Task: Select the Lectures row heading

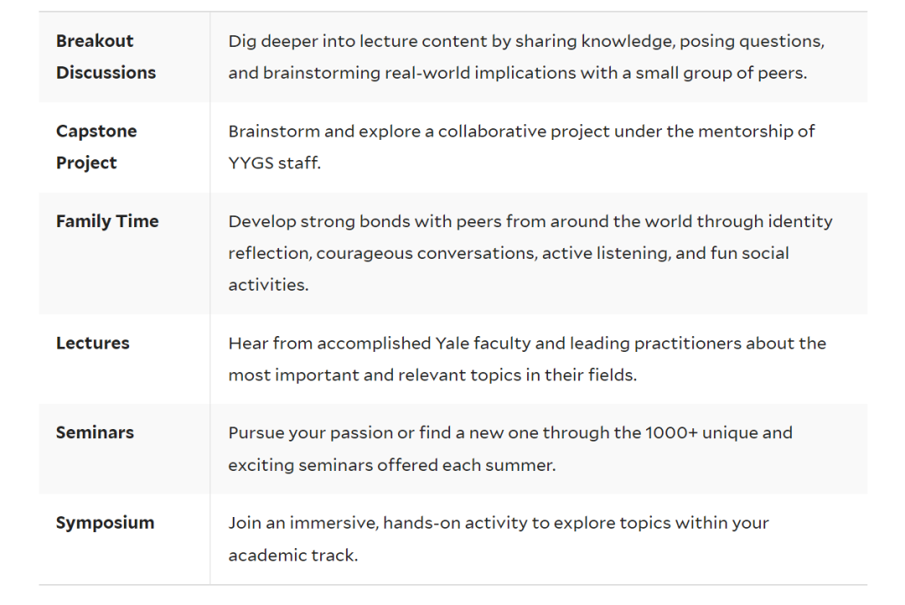Action: 92,343
